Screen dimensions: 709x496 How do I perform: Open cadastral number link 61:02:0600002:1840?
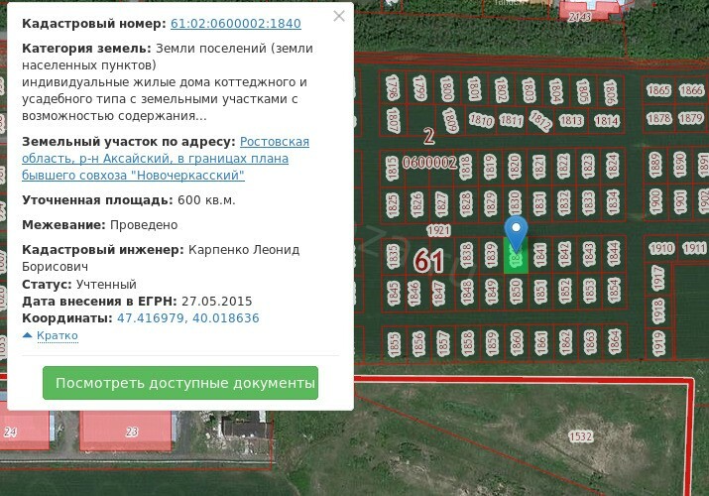236,23
